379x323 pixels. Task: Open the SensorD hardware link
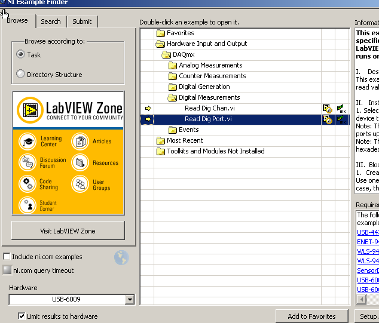(368, 270)
